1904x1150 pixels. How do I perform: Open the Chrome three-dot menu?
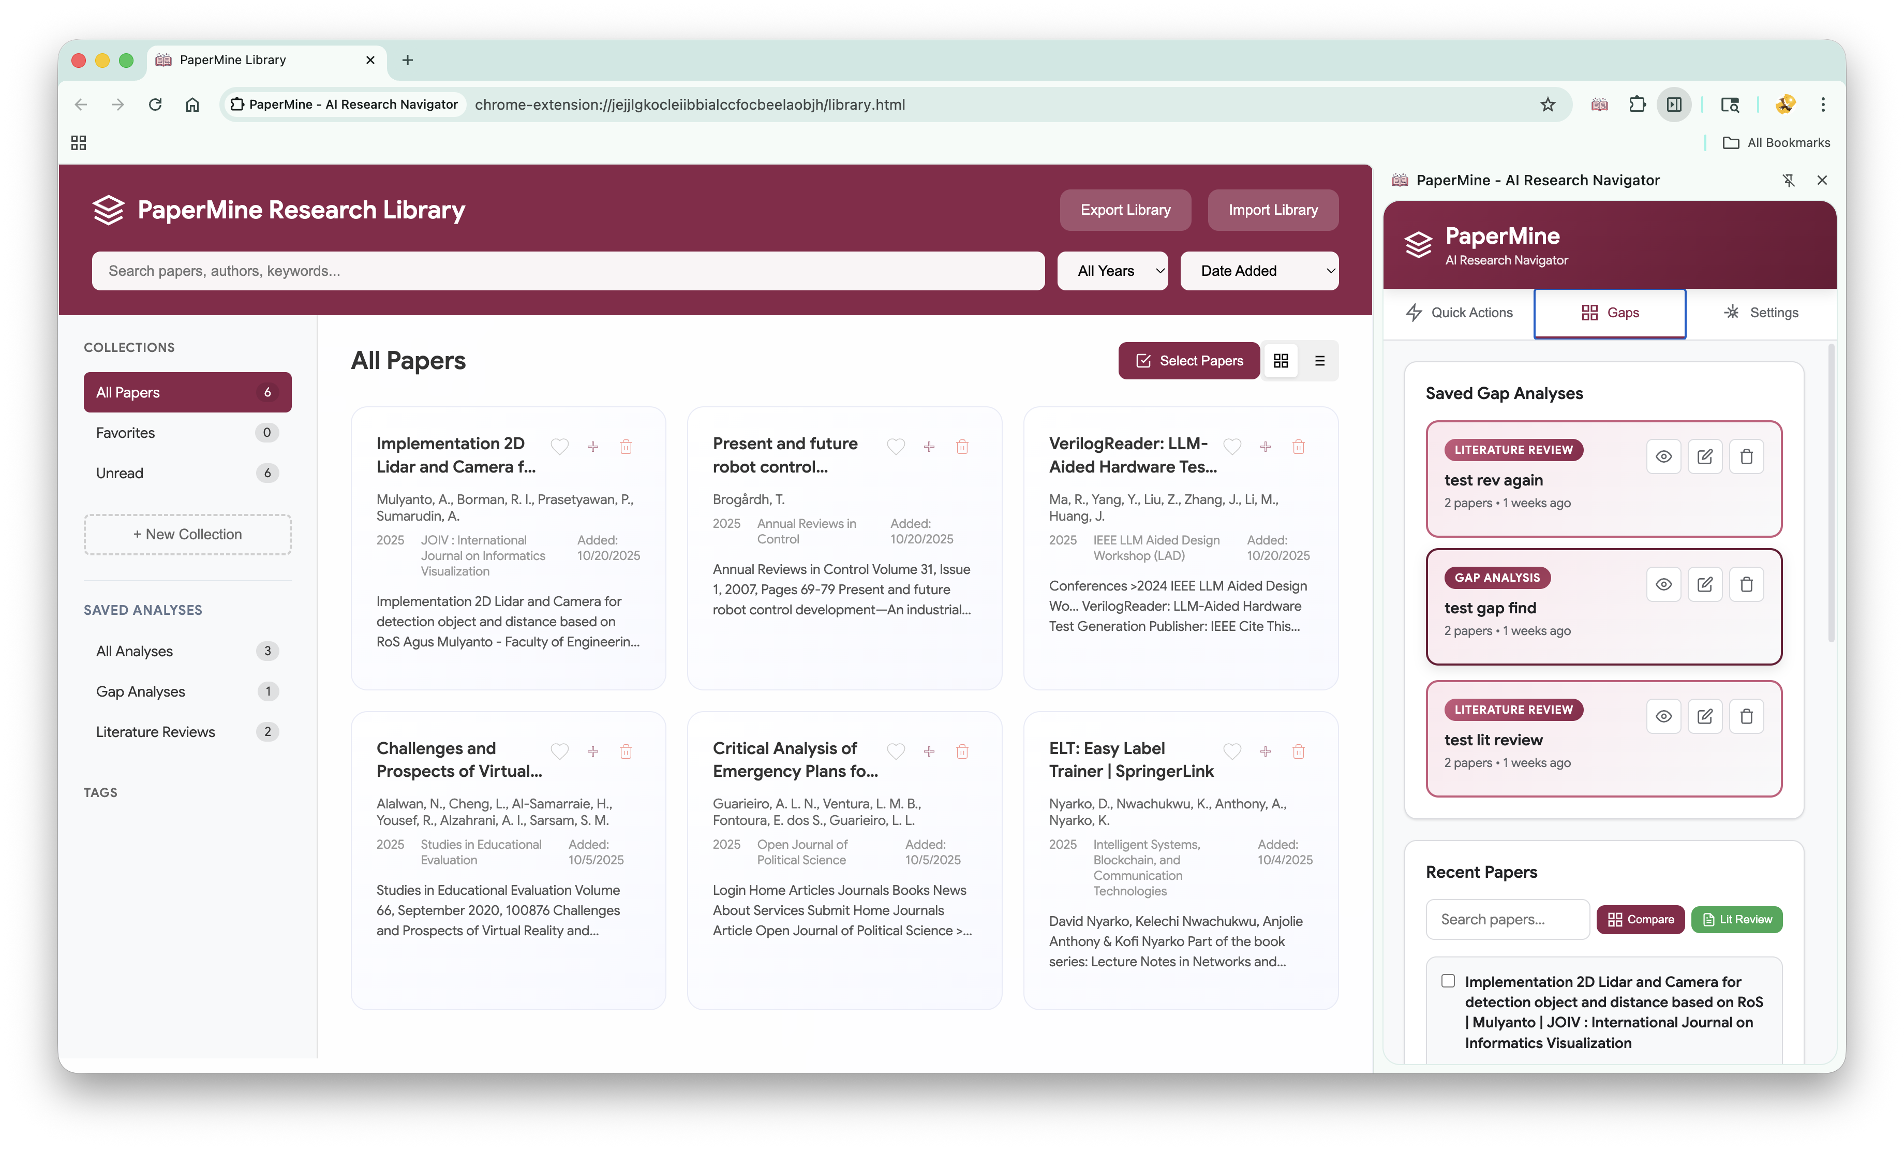[1823, 105]
